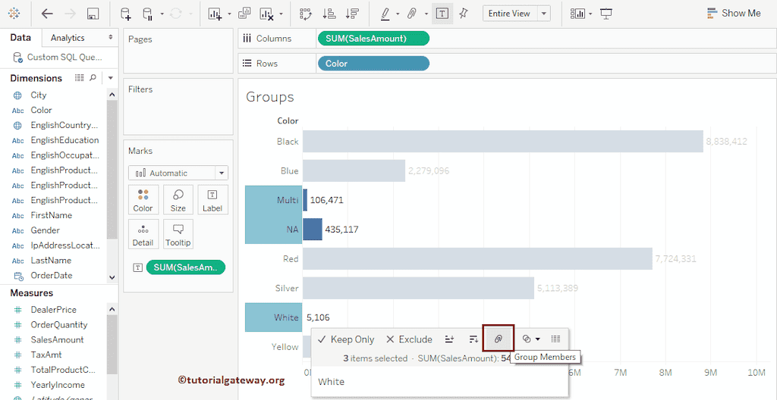Click the Undo back arrow in toolbar
Screen dimensions: 777x400
[47, 14]
